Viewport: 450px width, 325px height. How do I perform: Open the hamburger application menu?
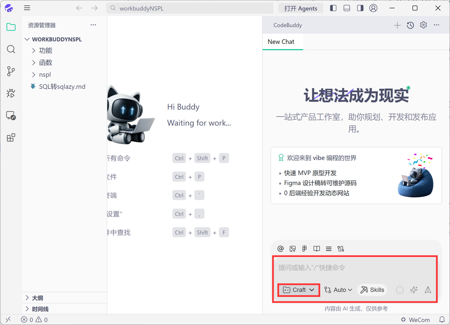27,8
